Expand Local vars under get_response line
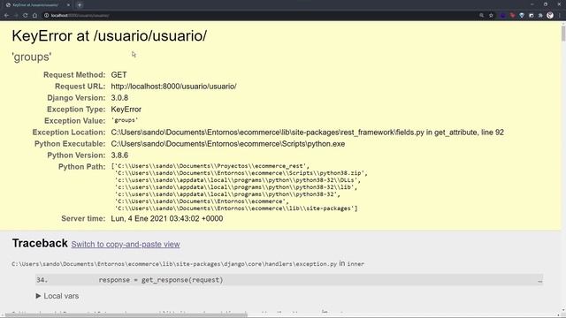Screen dimensions: 566x318 point(57,296)
